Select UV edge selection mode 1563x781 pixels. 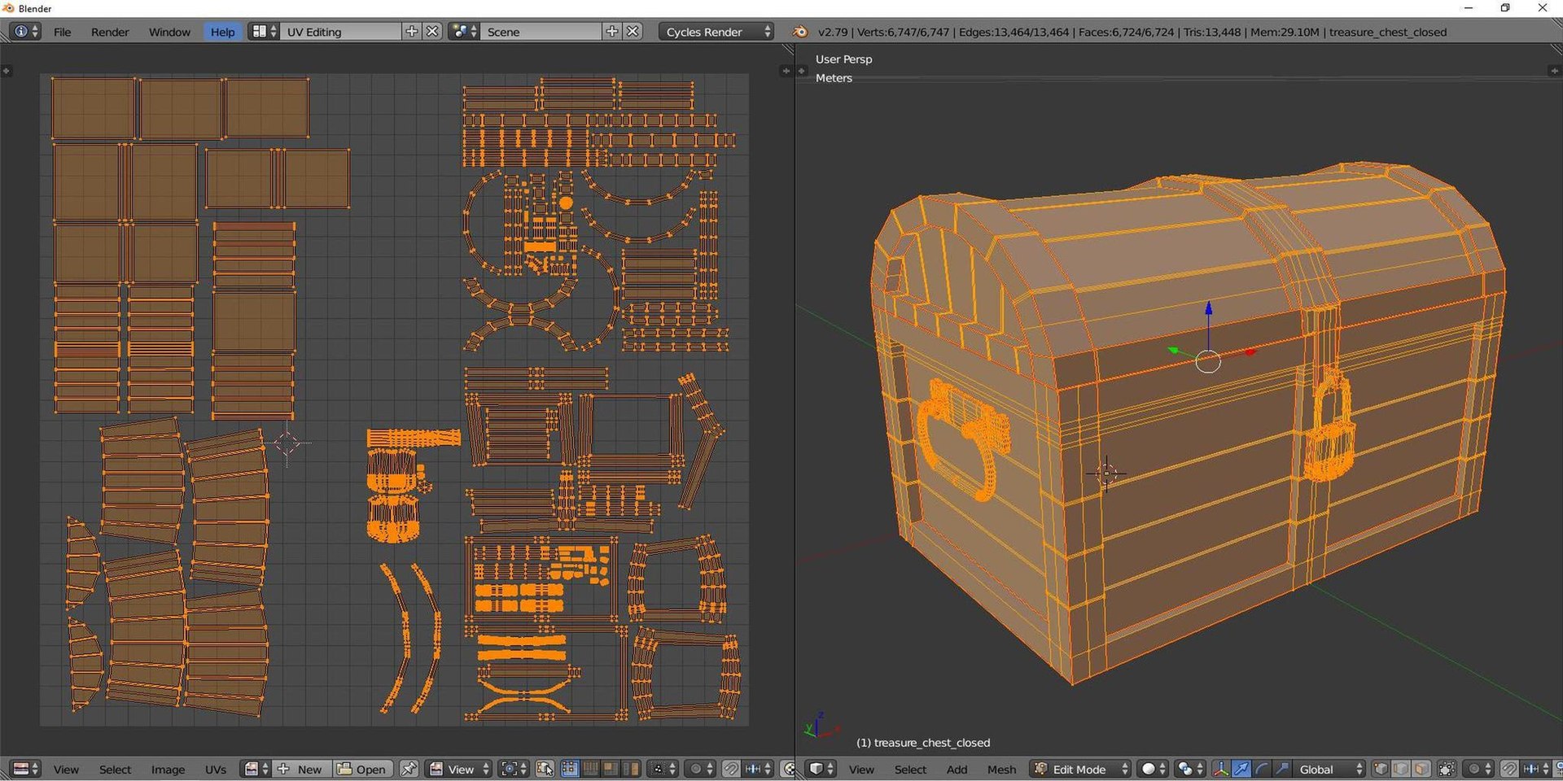coord(590,769)
